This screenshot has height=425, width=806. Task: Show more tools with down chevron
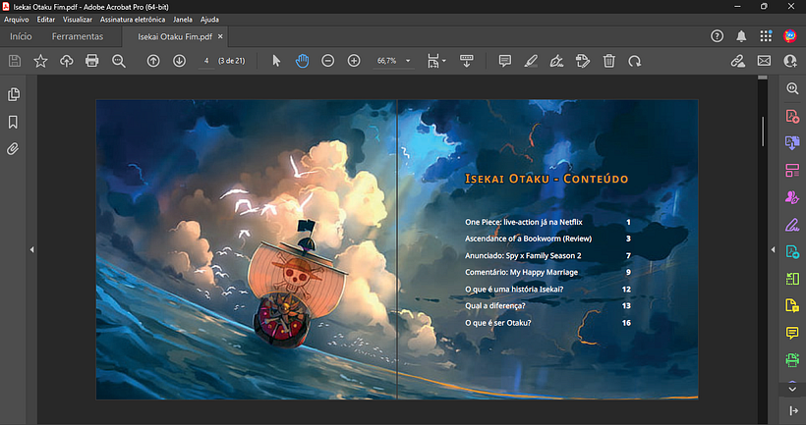coord(792,389)
